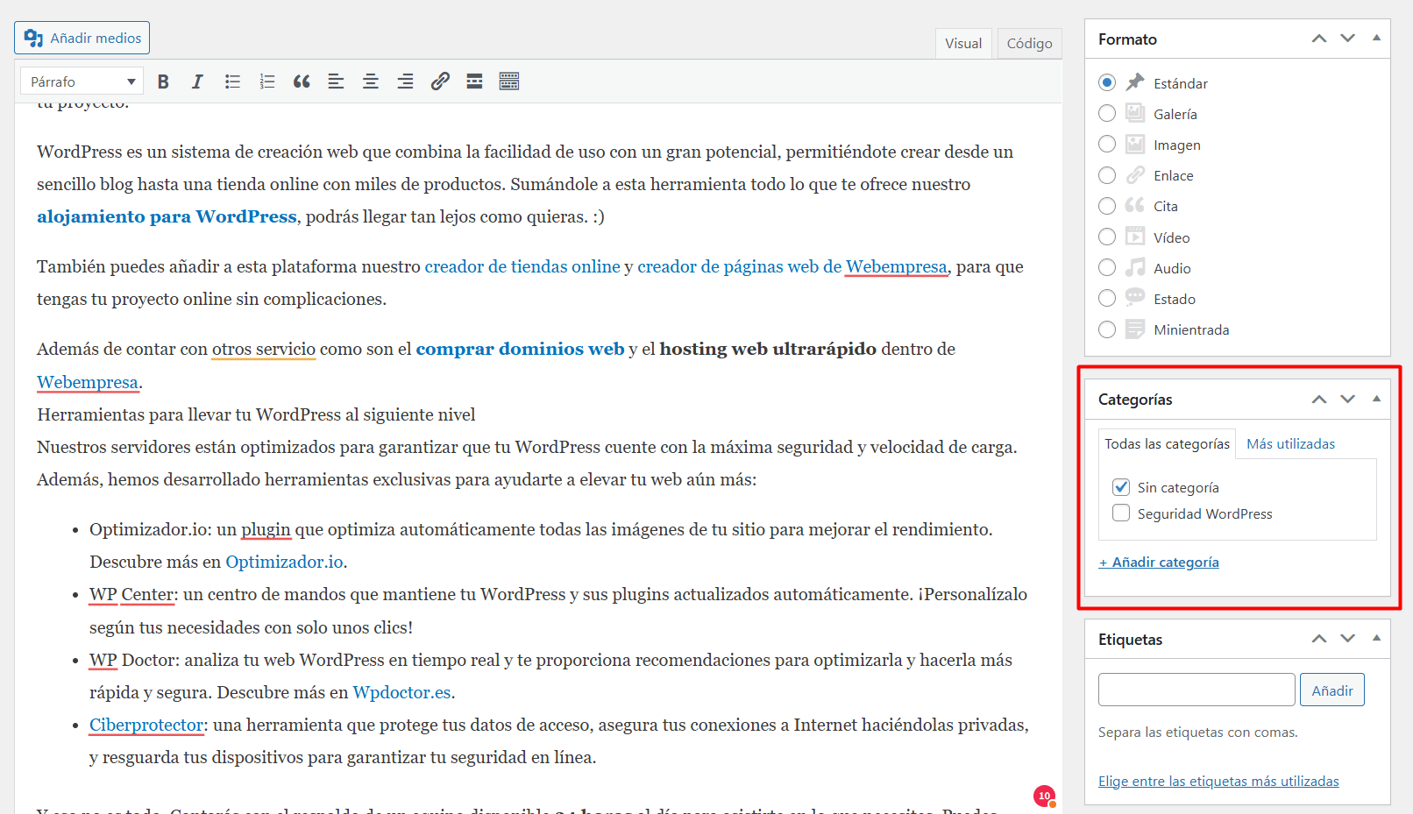
Task: Move Formato panel up
Action: tap(1319, 39)
